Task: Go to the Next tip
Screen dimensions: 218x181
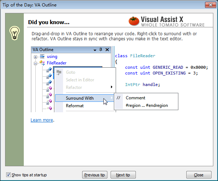Action: click(x=123, y=175)
